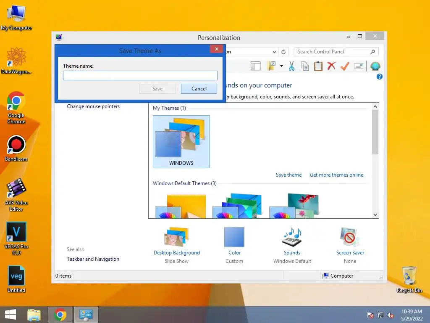Select VEGAS Pro 15.0 desktop shortcut
The width and height of the screenshot is (430, 323).
click(x=16, y=238)
